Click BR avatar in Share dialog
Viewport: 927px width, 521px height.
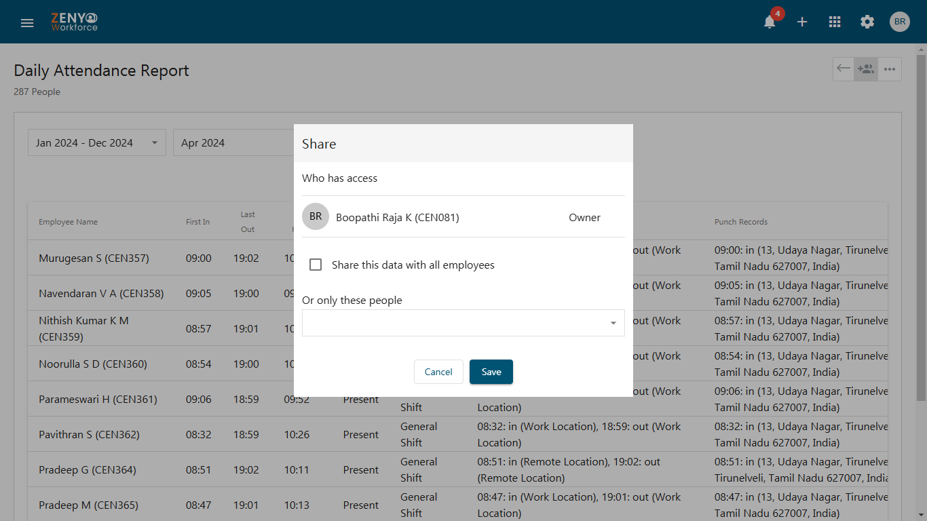[316, 216]
